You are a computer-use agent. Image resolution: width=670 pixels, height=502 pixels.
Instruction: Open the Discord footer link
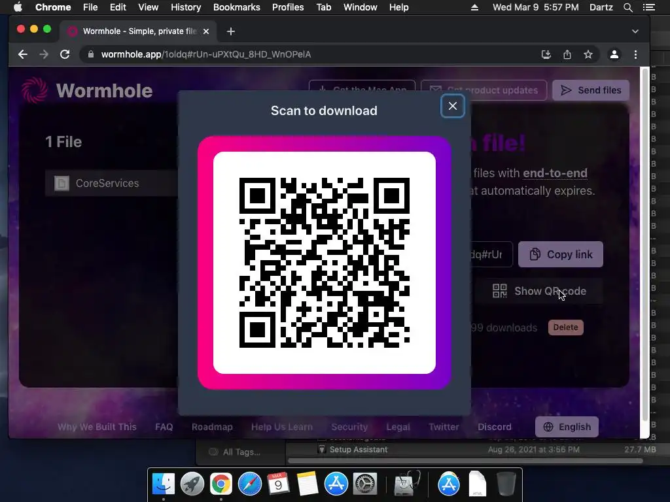tap(495, 427)
